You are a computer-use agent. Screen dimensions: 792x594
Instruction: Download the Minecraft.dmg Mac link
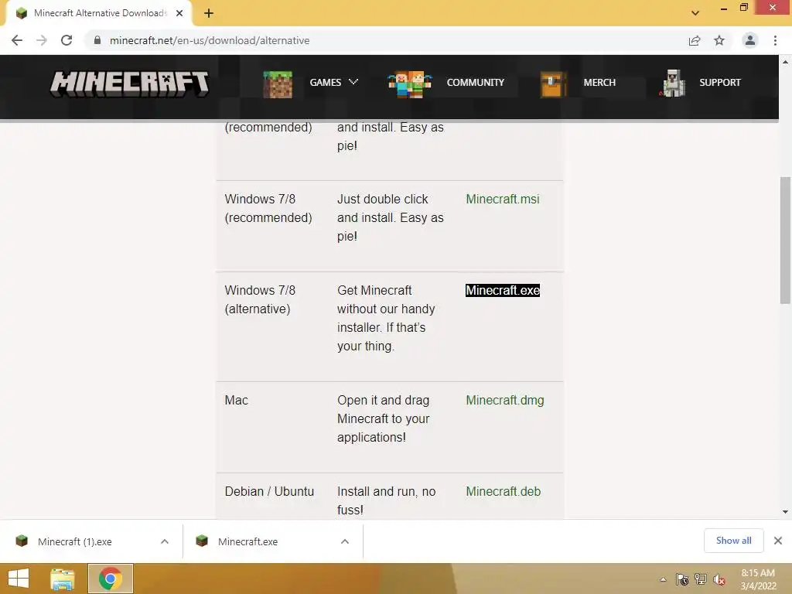(x=504, y=400)
